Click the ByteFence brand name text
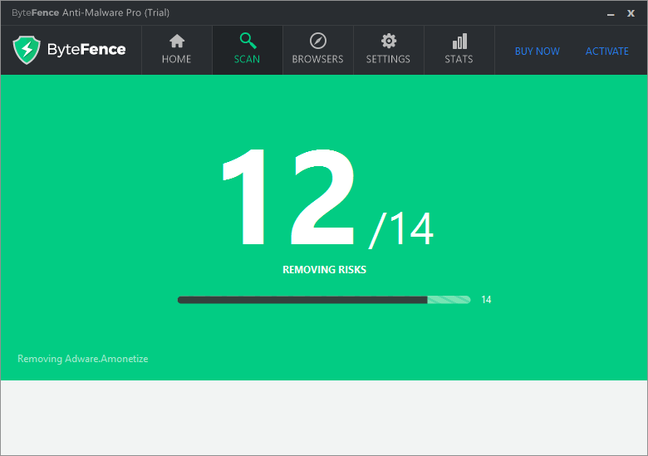The width and height of the screenshot is (648, 456). coord(86,50)
